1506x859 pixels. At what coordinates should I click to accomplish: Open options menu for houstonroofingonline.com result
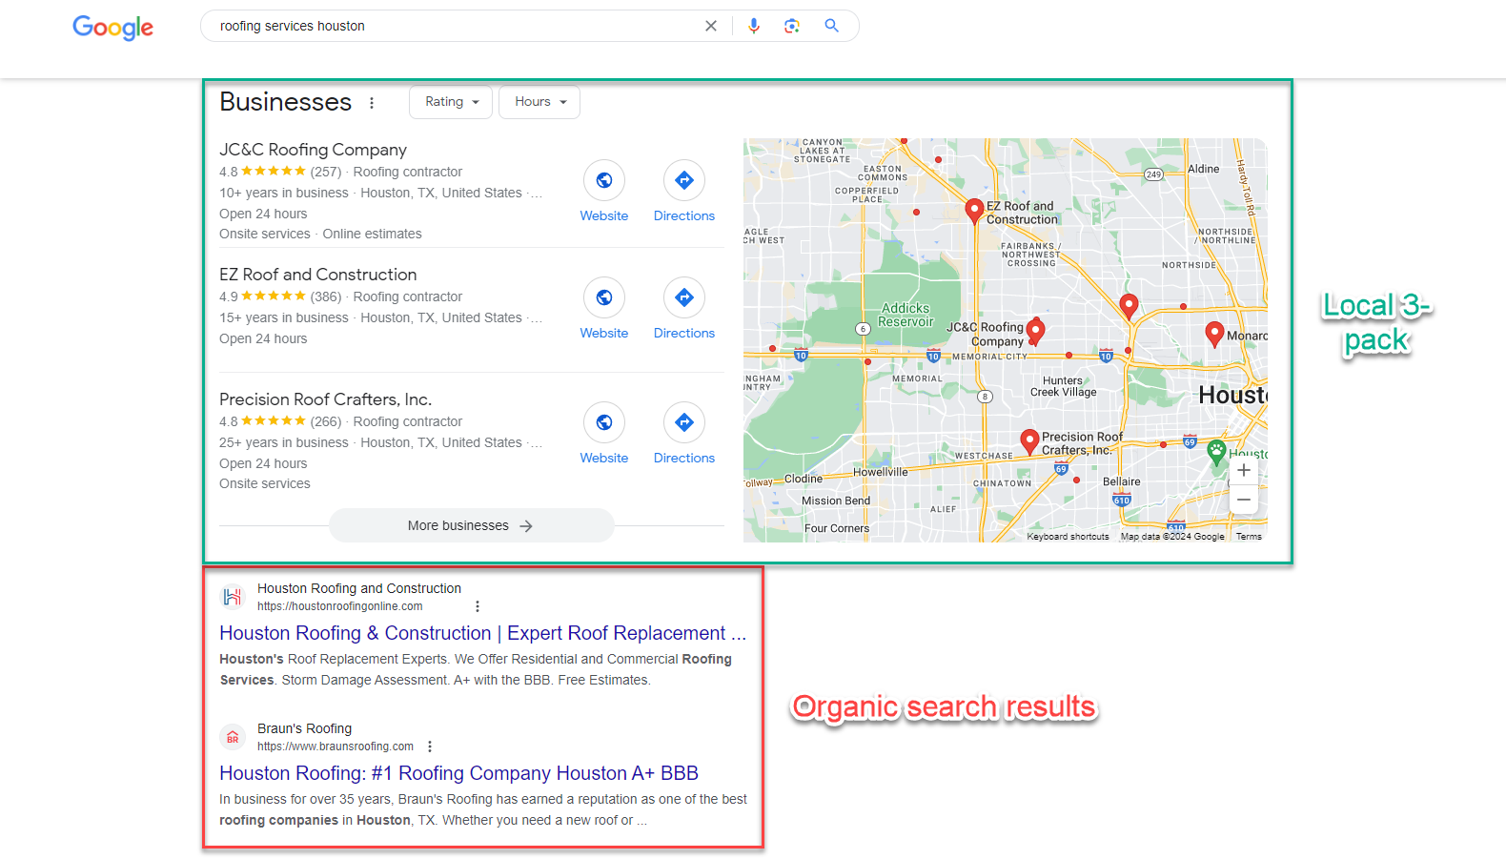(478, 606)
